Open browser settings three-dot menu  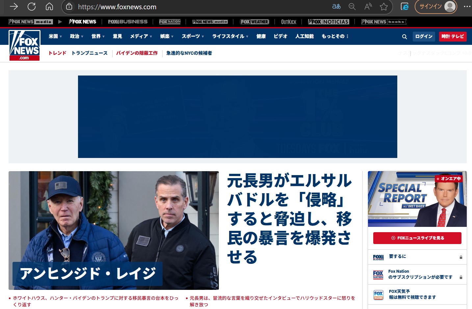coord(467,7)
